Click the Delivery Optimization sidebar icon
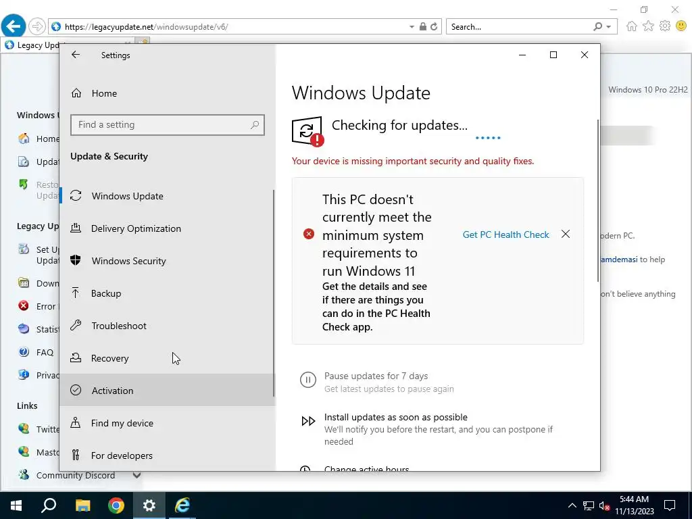 tap(76, 228)
